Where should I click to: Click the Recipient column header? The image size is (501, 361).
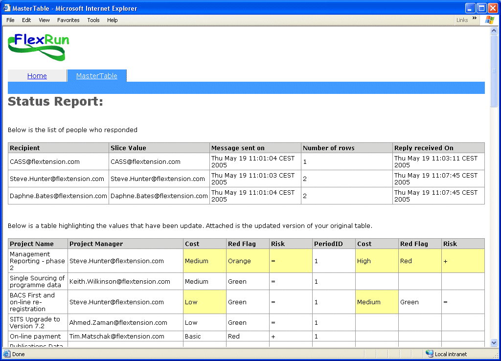[59, 148]
